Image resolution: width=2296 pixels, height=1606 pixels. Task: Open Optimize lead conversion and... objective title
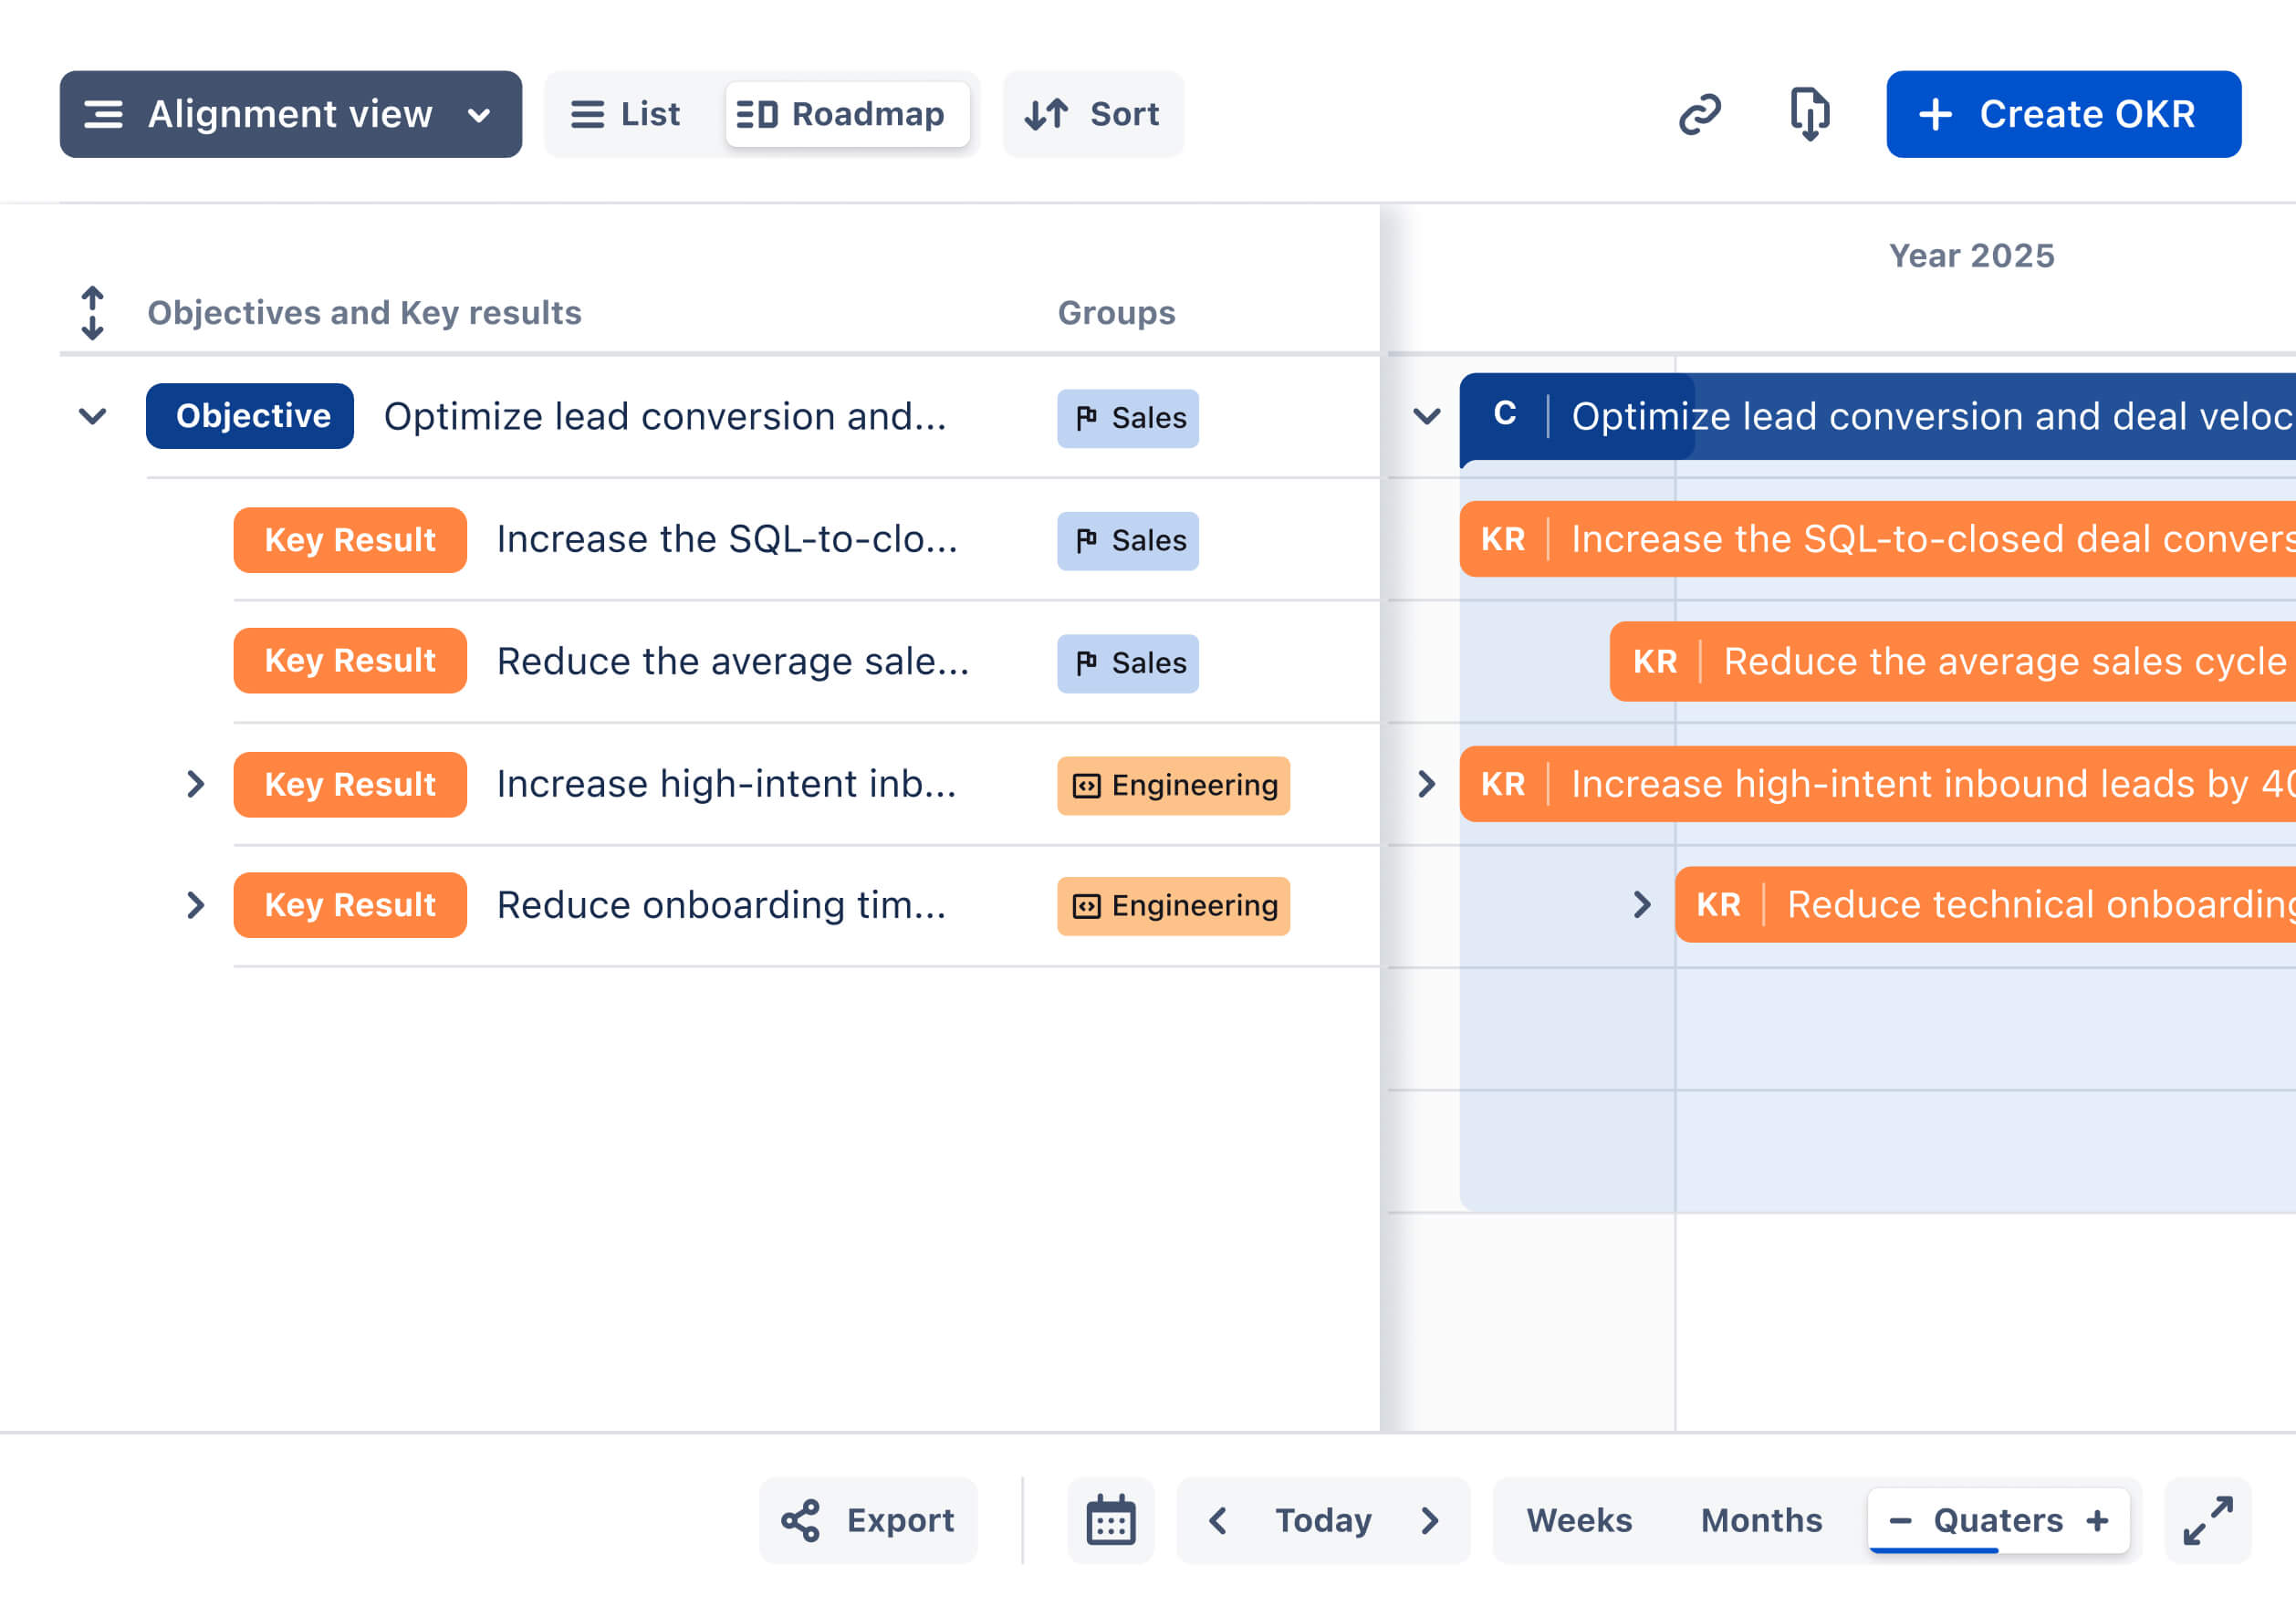point(665,416)
